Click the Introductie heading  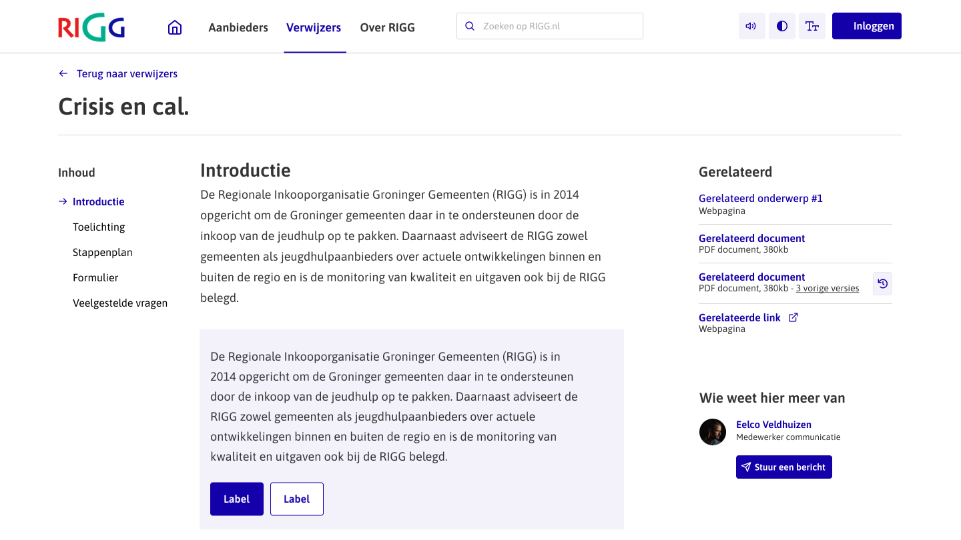246,171
